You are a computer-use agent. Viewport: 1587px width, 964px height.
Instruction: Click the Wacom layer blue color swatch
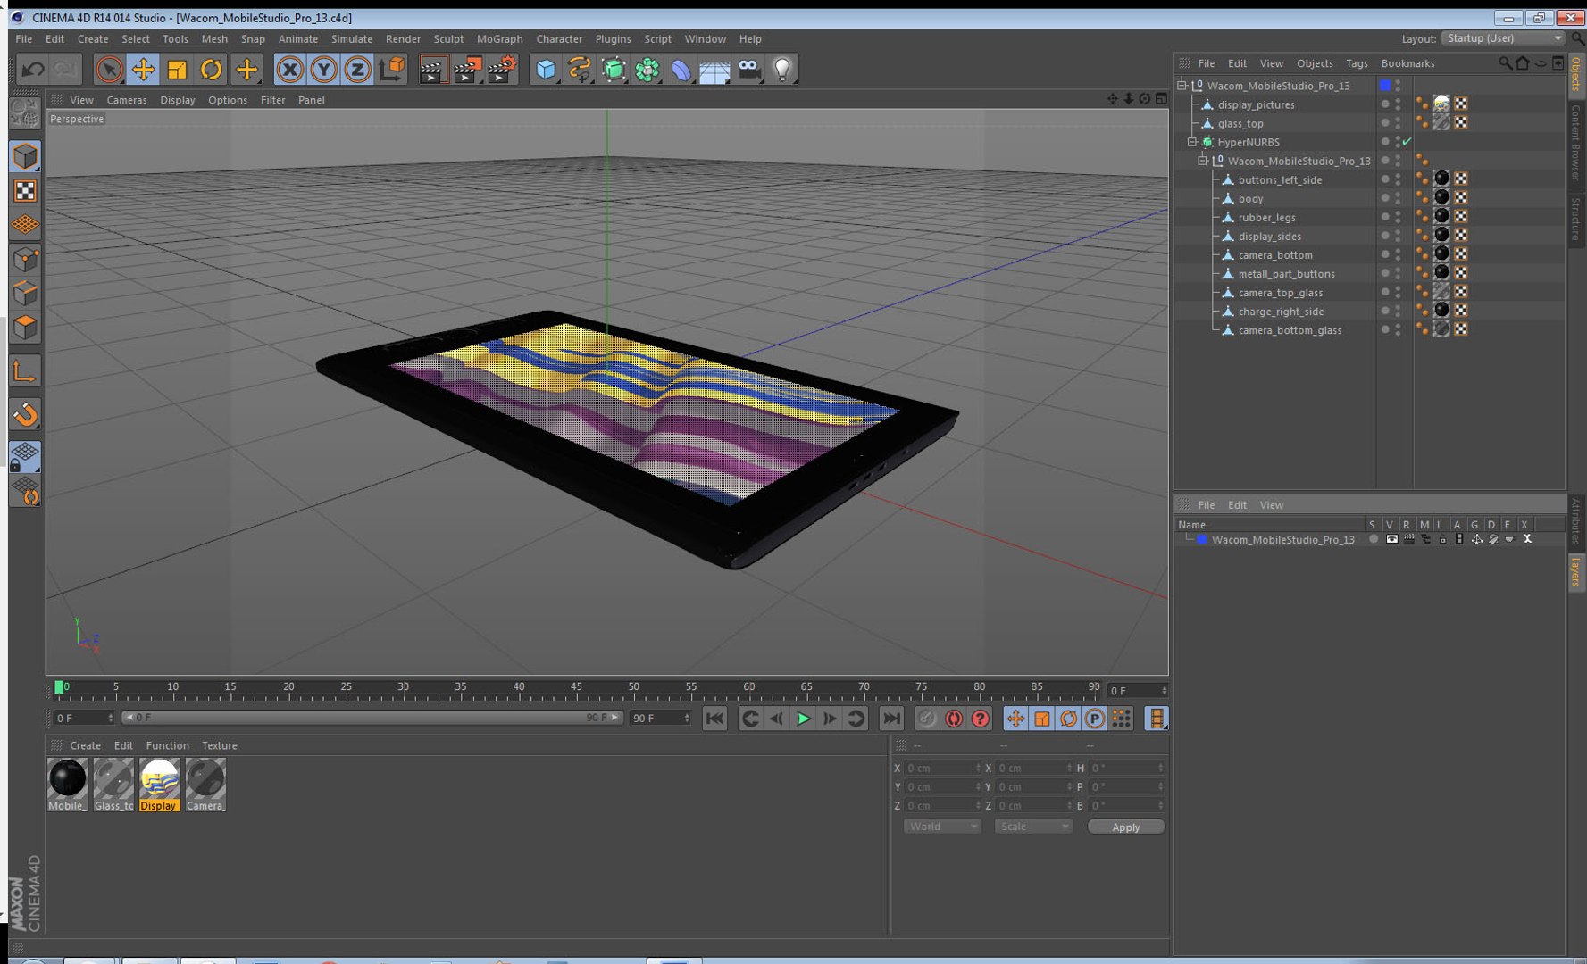click(1202, 539)
